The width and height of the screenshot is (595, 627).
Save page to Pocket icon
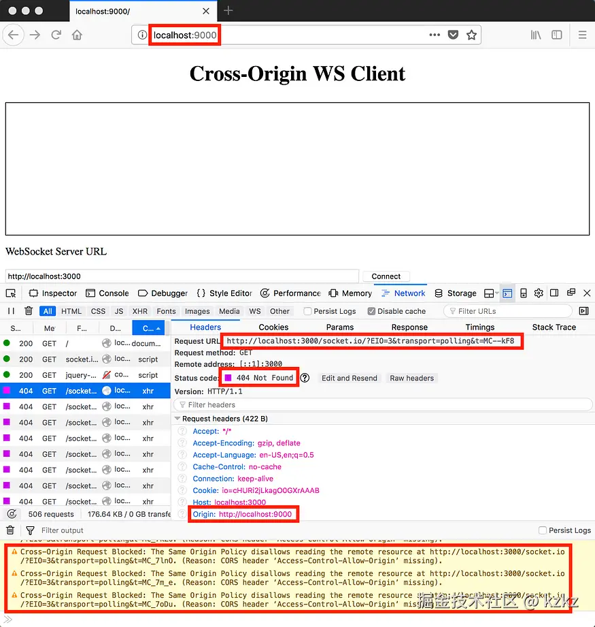[453, 35]
